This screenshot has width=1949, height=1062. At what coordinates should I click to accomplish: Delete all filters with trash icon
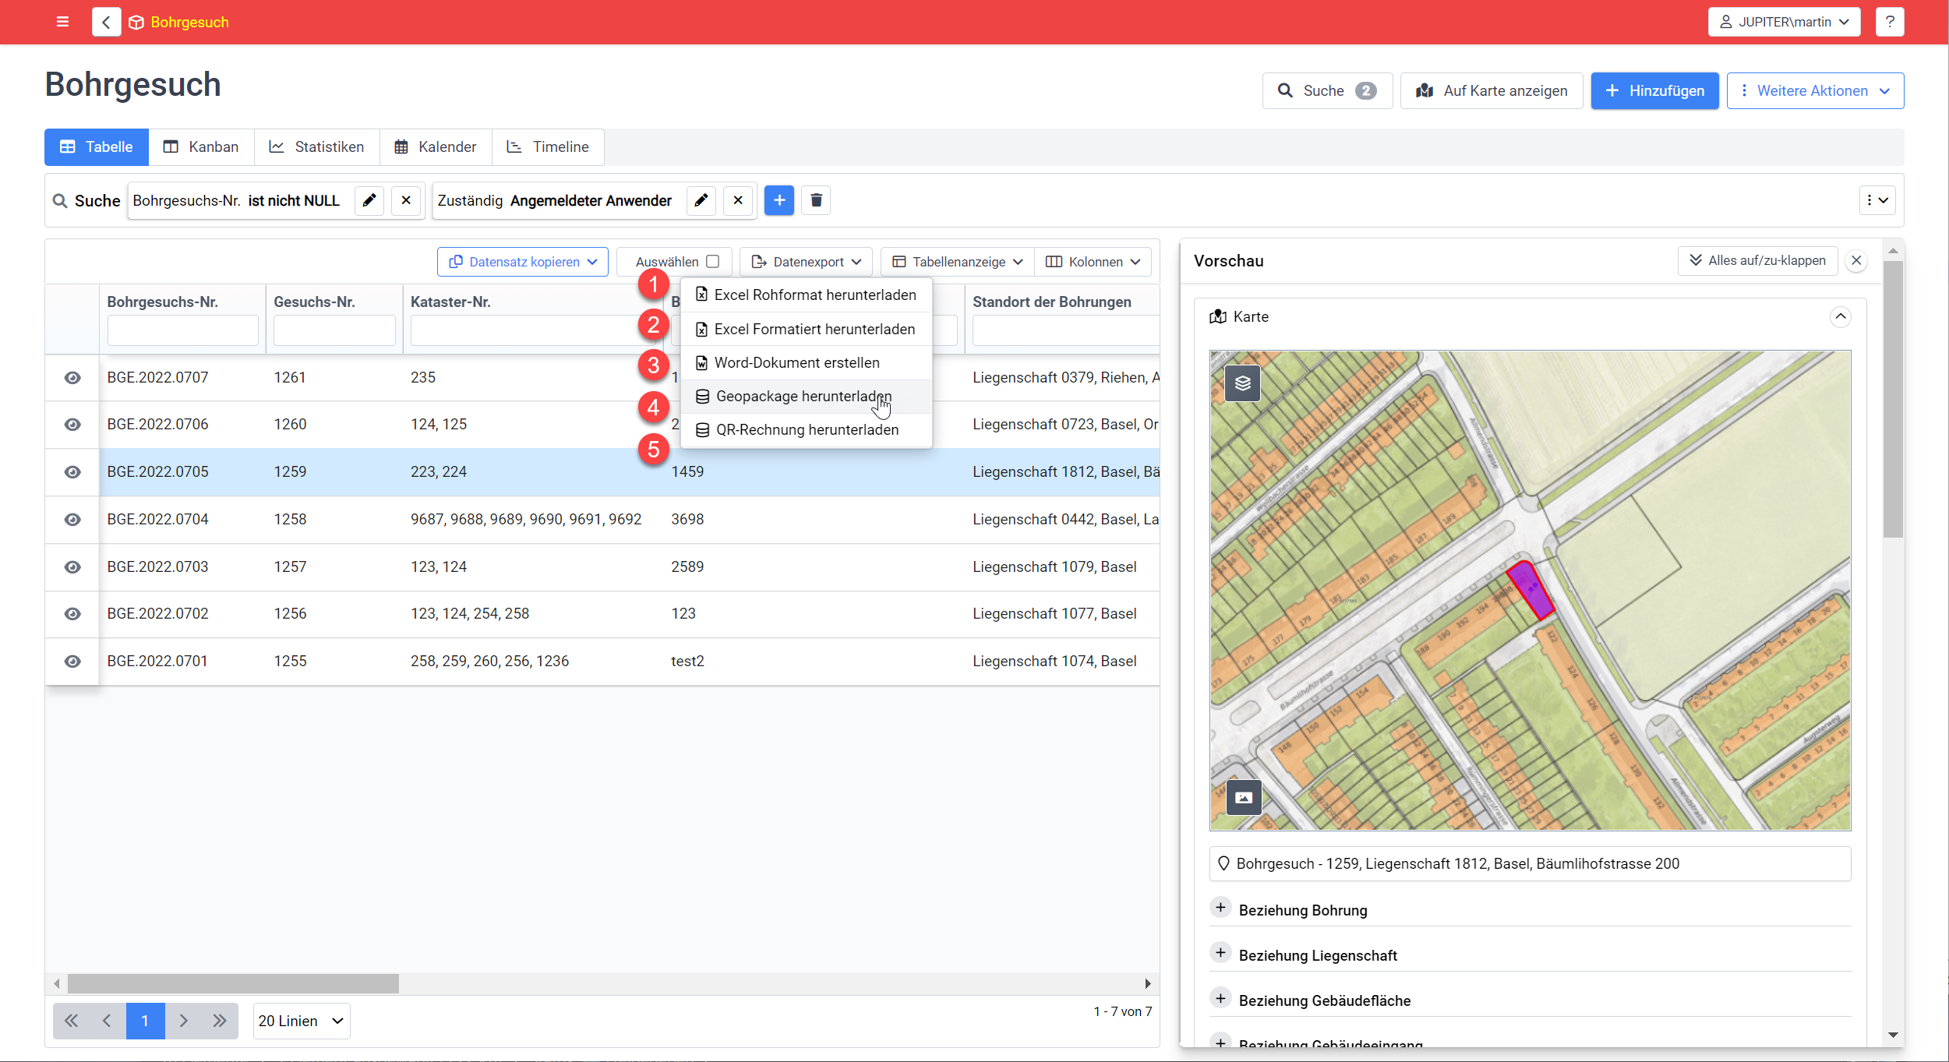tap(816, 200)
